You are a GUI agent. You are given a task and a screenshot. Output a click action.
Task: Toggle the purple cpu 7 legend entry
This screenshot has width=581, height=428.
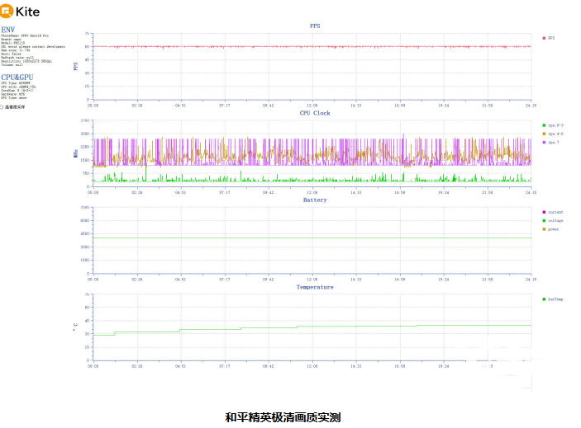click(550, 143)
